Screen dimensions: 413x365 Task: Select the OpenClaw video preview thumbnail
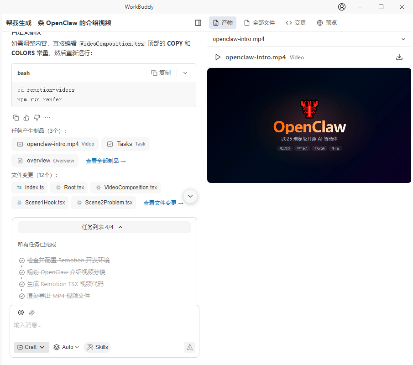309,125
